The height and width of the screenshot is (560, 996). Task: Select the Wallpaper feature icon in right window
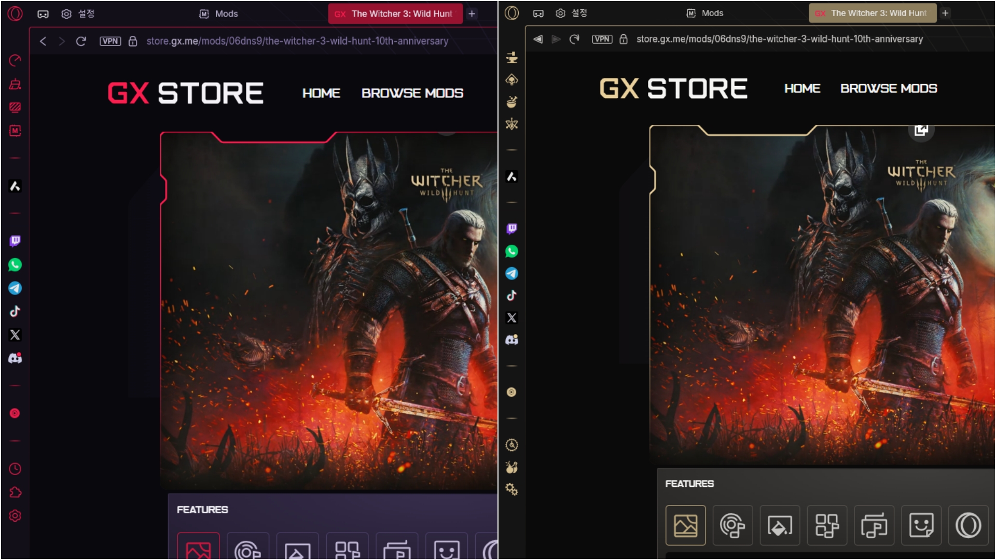tap(685, 525)
